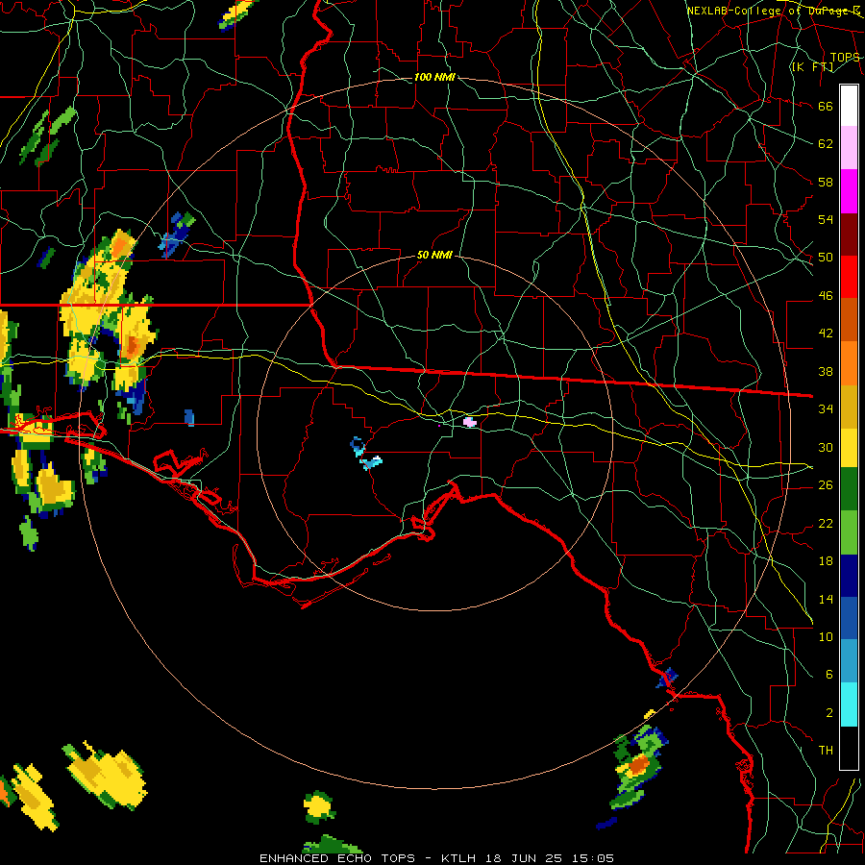Image resolution: width=865 pixels, height=865 pixels.
Task: Click the 'TH' threshold label
Action: [826, 751]
